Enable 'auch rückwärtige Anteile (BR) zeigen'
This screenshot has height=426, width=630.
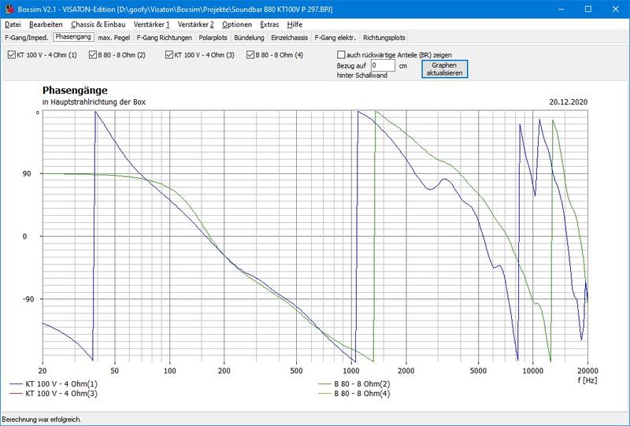[x=341, y=54]
